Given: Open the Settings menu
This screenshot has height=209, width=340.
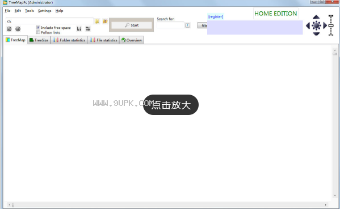Looking at the screenshot, I should click(x=44, y=11).
